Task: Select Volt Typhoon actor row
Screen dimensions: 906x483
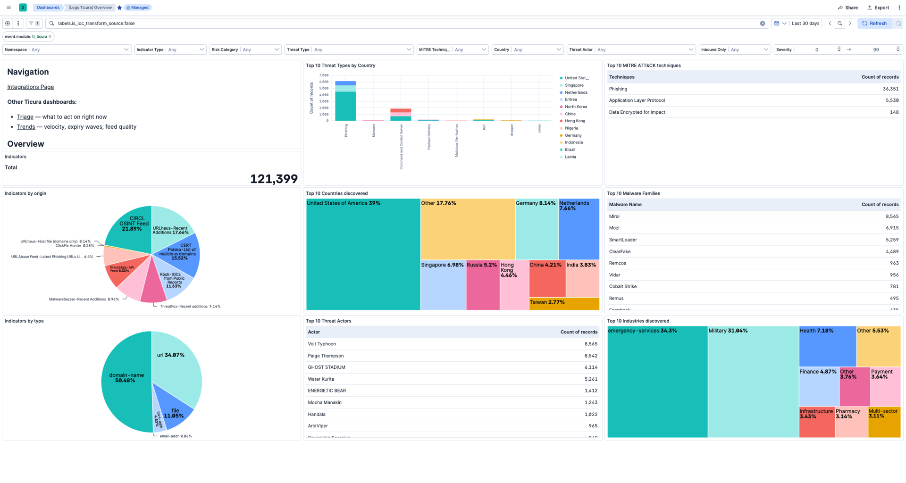Action: click(x=453, y=344)
